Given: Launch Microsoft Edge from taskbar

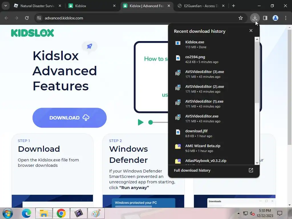Looking at the screenshot, I should click(x=27, y=213).
